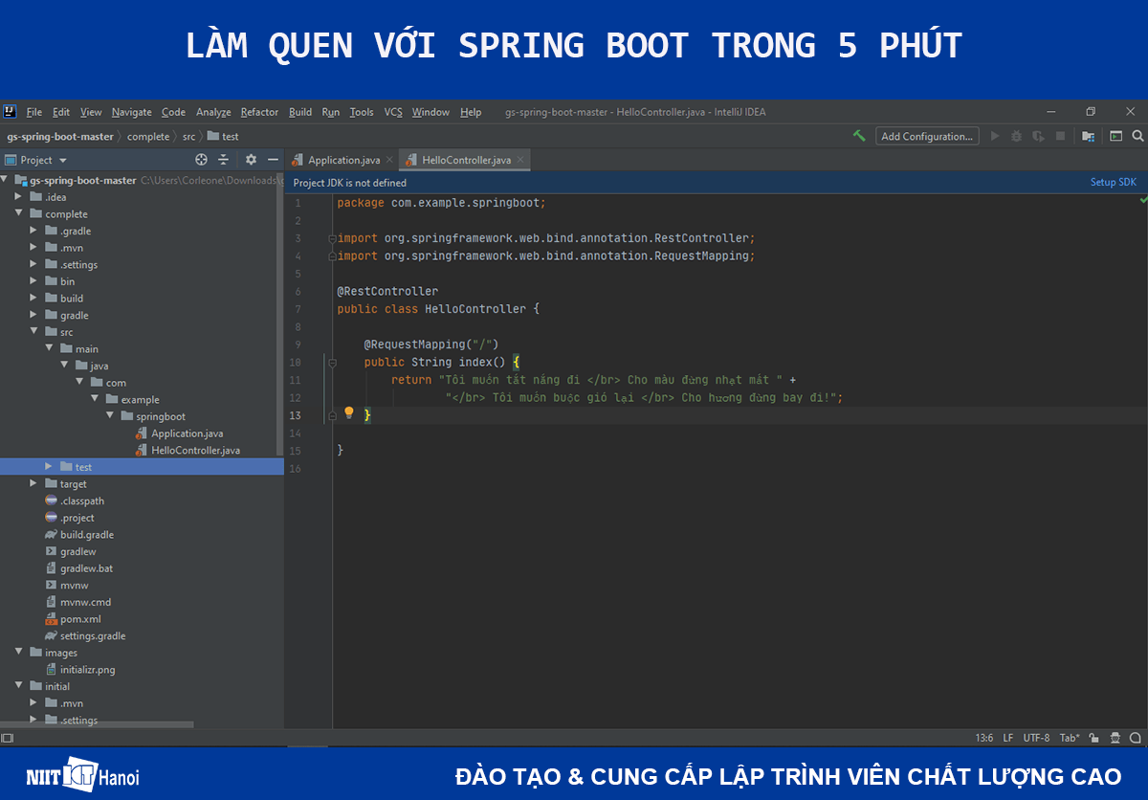This screenshot has width=1148, height=800.
Task: Open the Event Log icon in status bar
Action: 1136,738
